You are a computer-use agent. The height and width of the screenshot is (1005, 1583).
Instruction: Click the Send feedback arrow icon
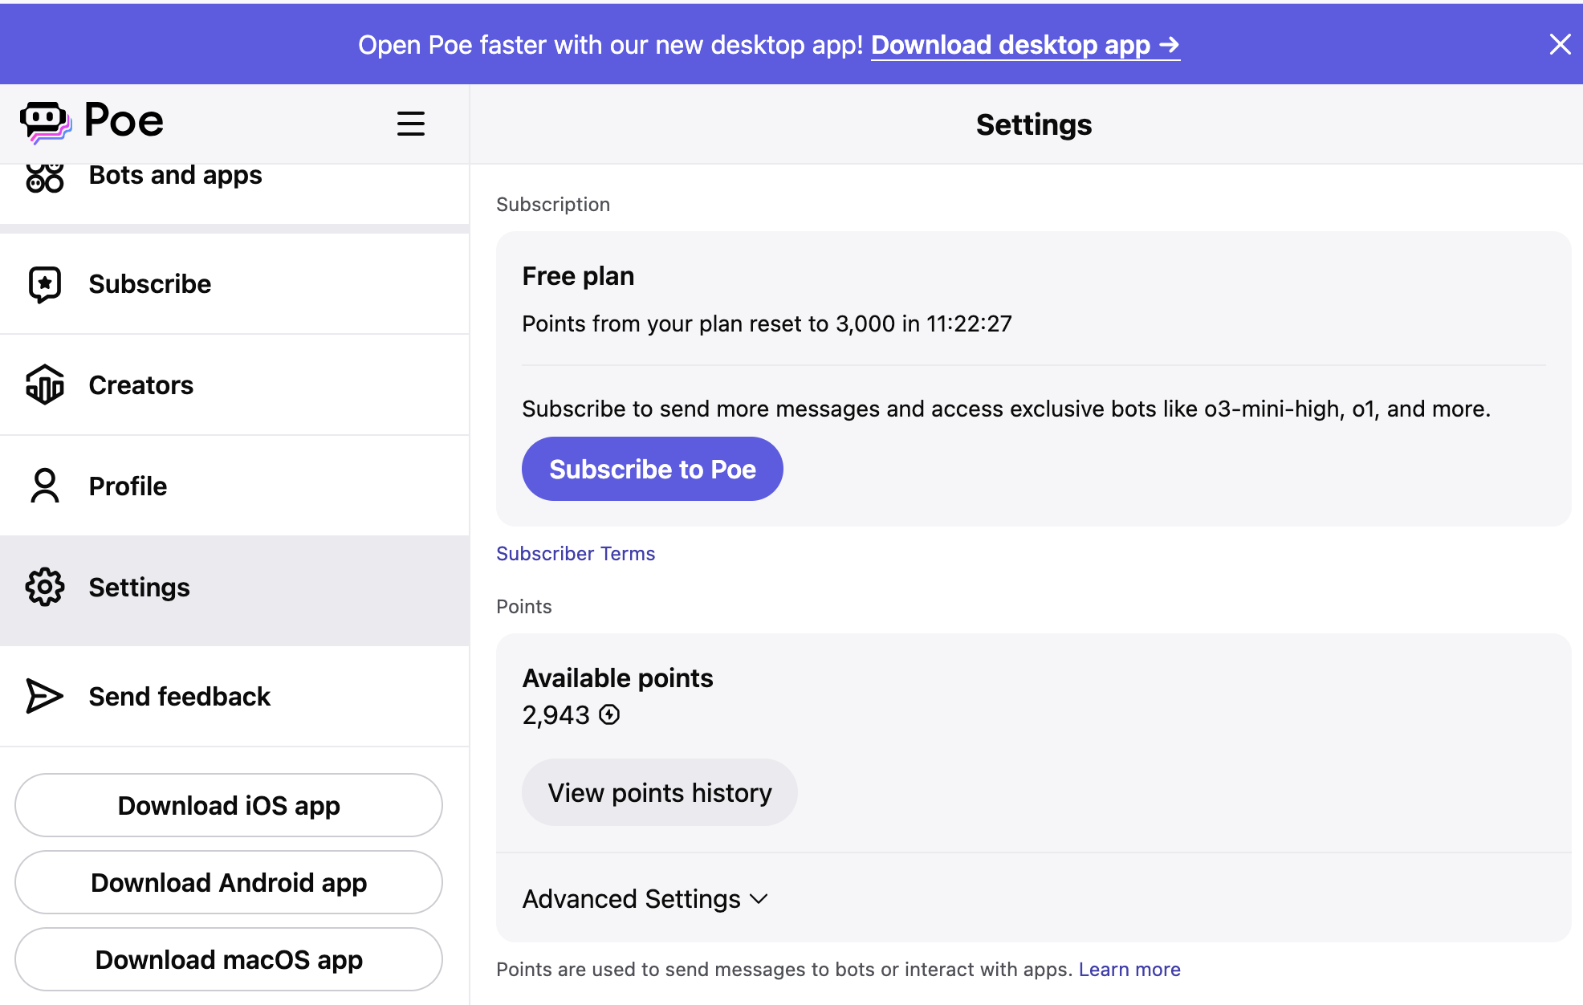coord(45,696)
